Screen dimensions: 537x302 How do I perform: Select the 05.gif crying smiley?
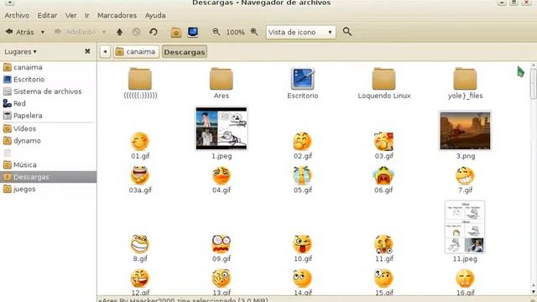pyautogui.click(x=302, y=180)
